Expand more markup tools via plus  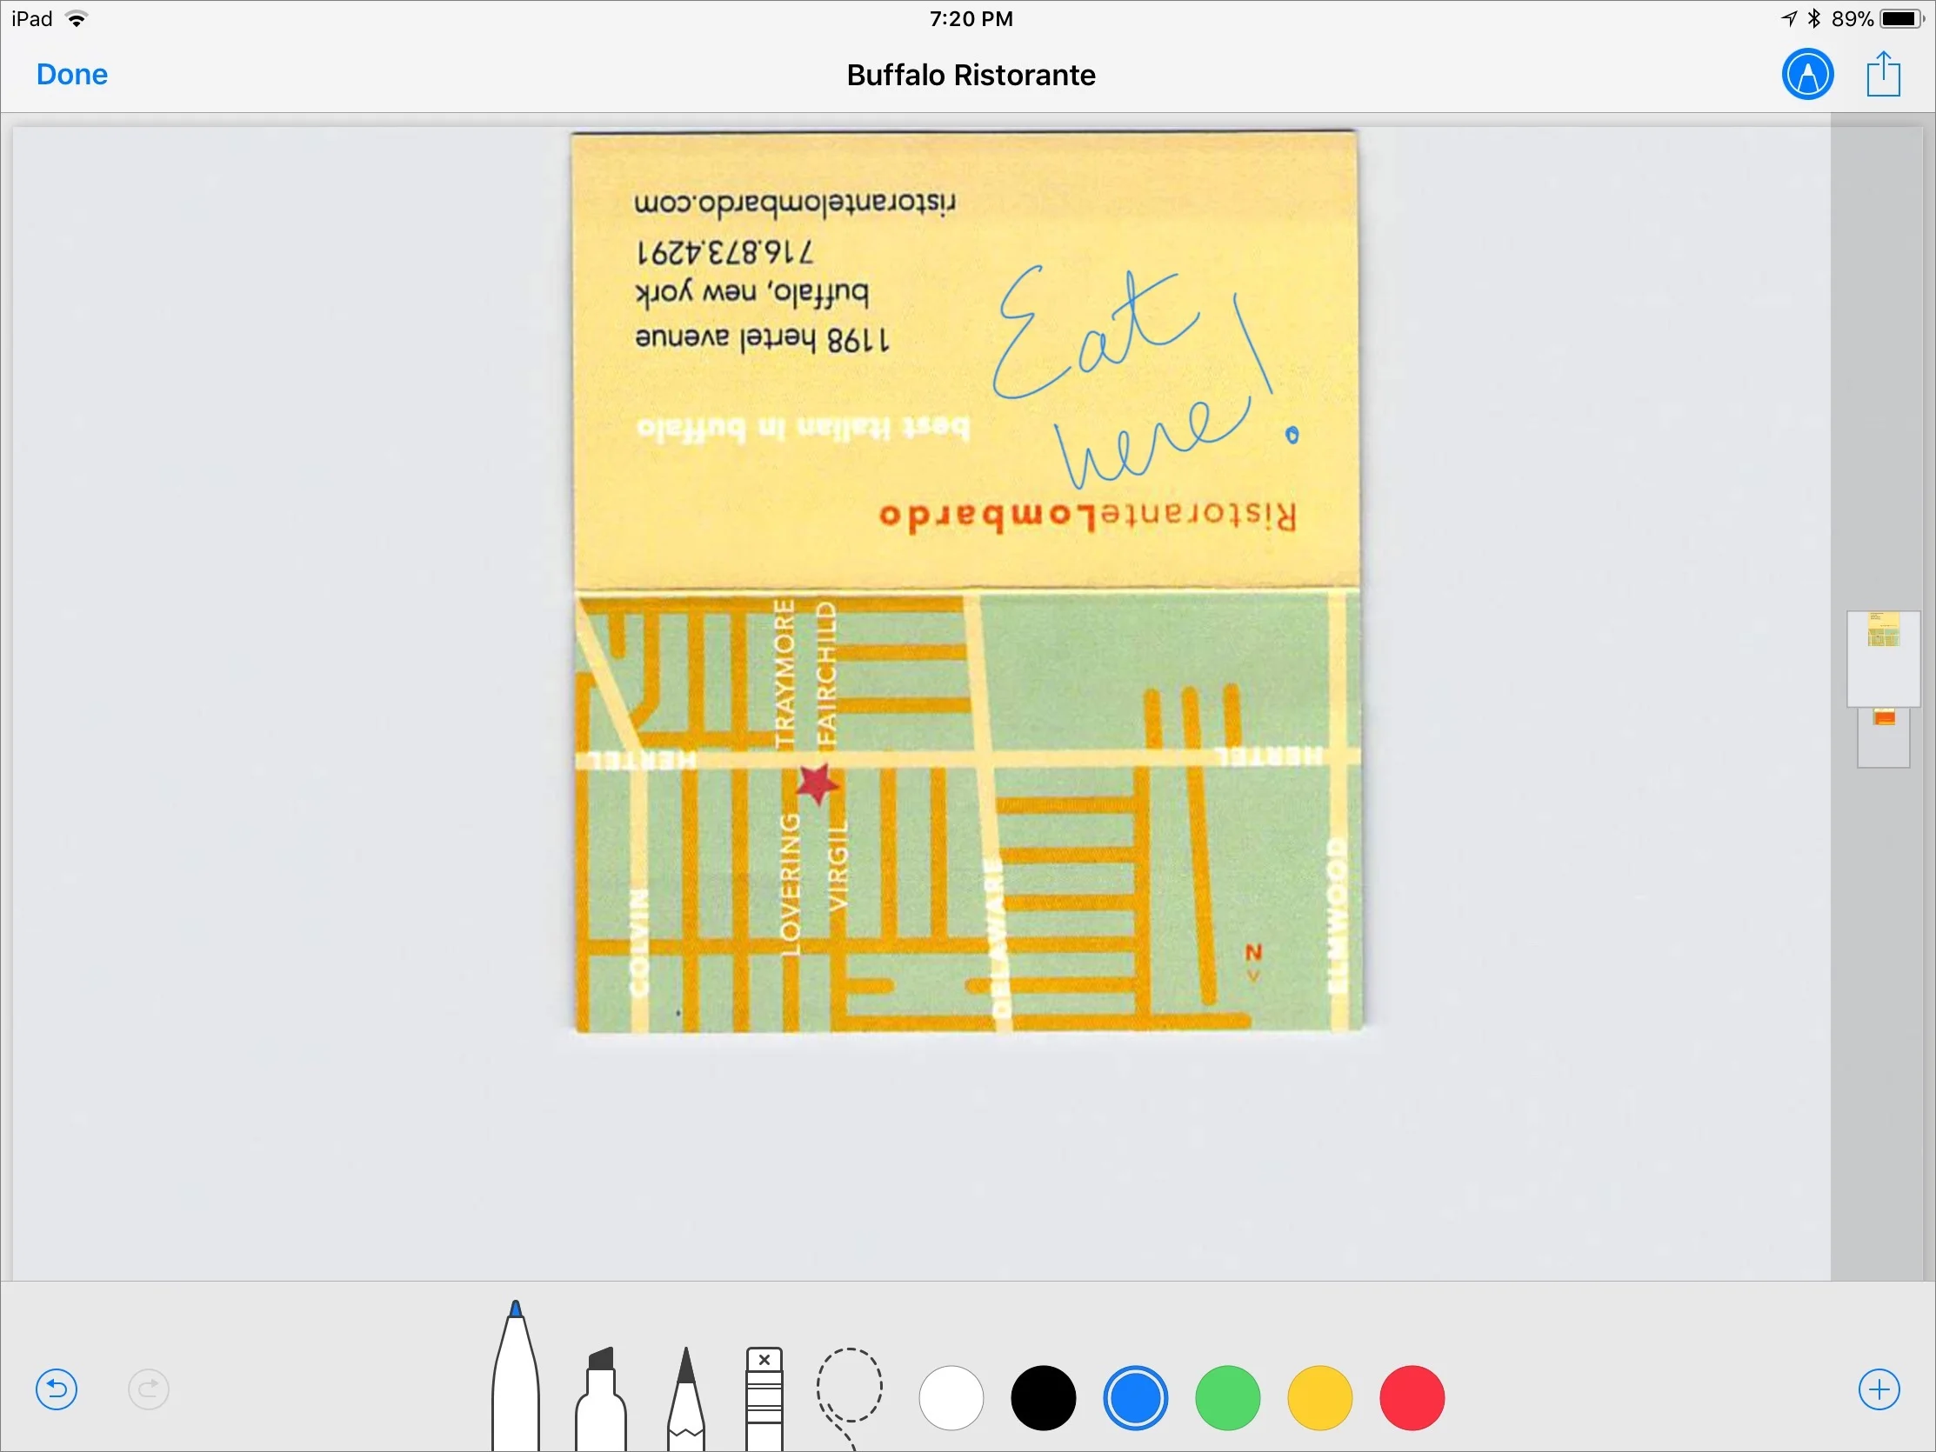point(1879,1389)
